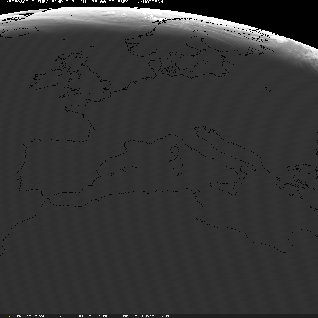Click the 25172 value in the footer

tap(93, 316)
